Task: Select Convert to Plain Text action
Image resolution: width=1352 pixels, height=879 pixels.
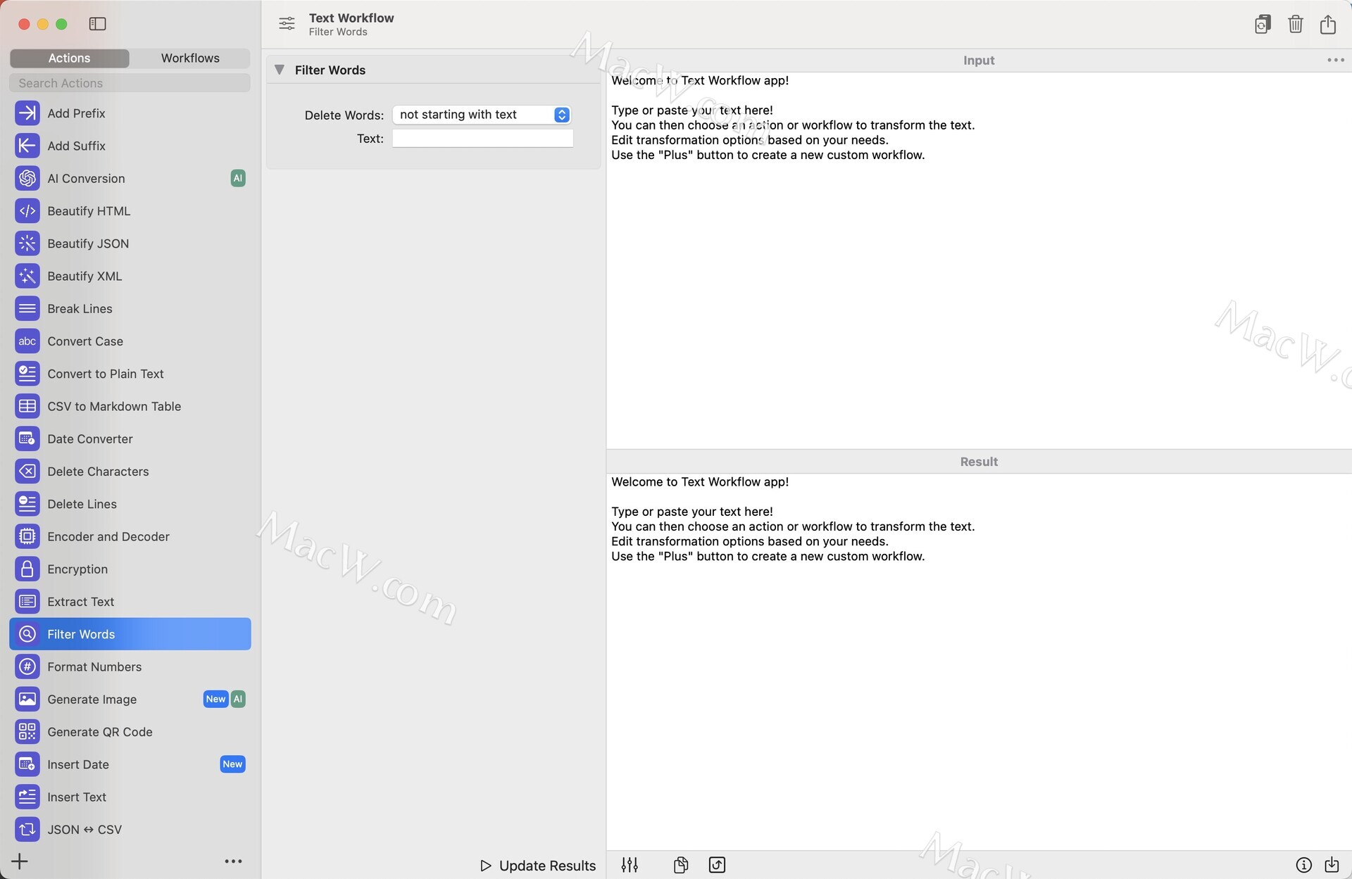Action: pos(130,374)
